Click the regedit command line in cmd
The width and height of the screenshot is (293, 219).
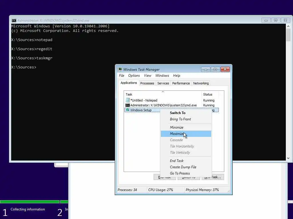click(32, 49)
